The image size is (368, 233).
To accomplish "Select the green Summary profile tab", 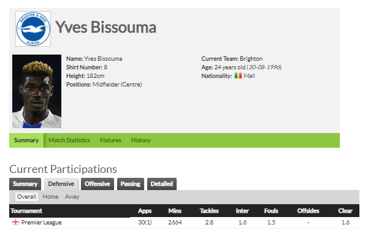I will (26, 140).
